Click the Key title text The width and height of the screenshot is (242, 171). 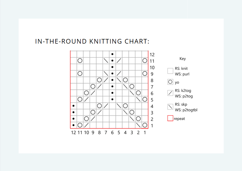point(183,59)
